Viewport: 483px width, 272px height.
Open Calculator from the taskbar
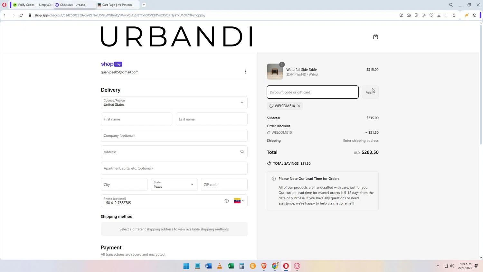(241, 266)
